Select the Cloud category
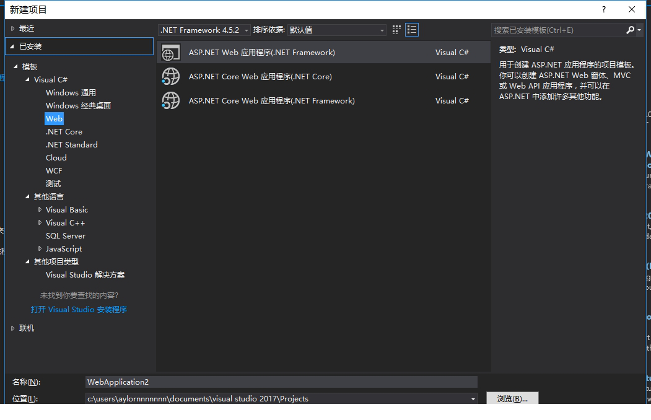The height and width of the screenshot is (420, 651). [56, 158]
